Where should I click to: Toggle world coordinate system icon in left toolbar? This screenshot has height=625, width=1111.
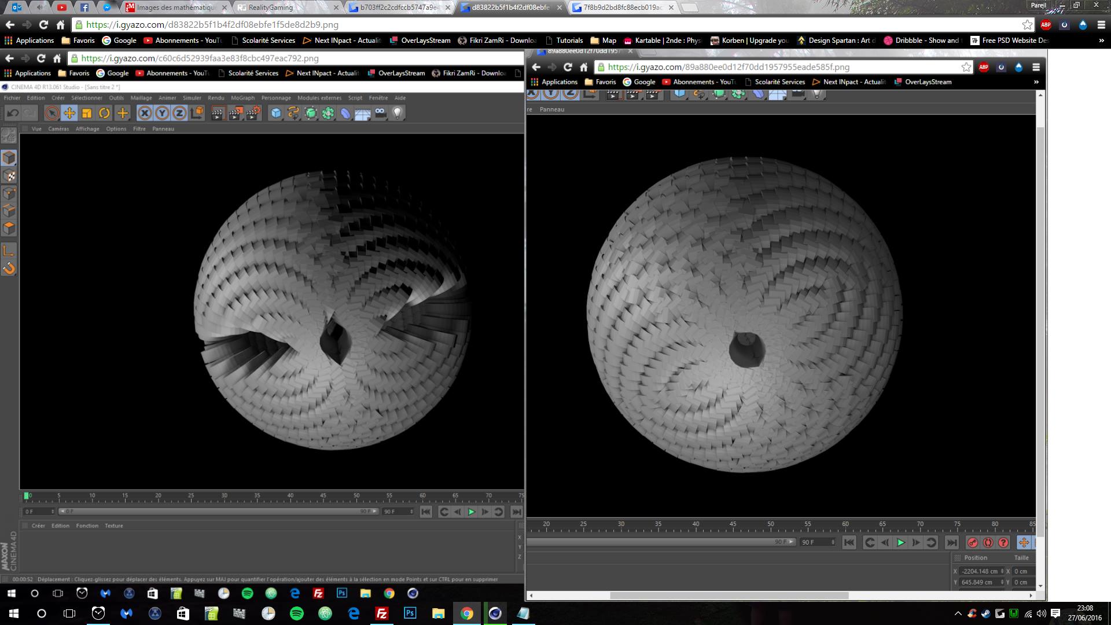tap(197, 113)
